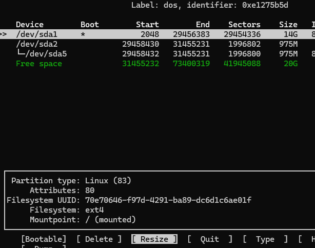The height and width of the screenshot is (248, 315).
Task: Click start sector value 2048
Action: (150, 34)
